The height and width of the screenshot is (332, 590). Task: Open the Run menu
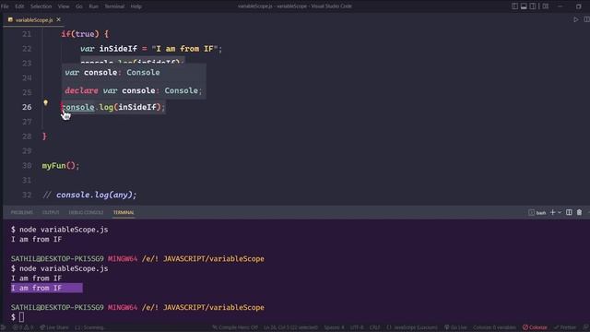tap(94, 6)
